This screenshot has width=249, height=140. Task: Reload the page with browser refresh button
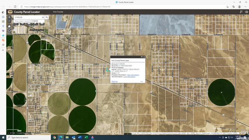click(15, 7)
